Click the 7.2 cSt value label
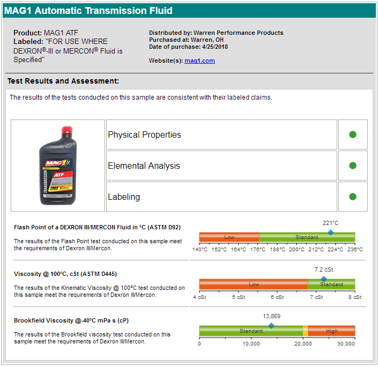 click(324, 269)
